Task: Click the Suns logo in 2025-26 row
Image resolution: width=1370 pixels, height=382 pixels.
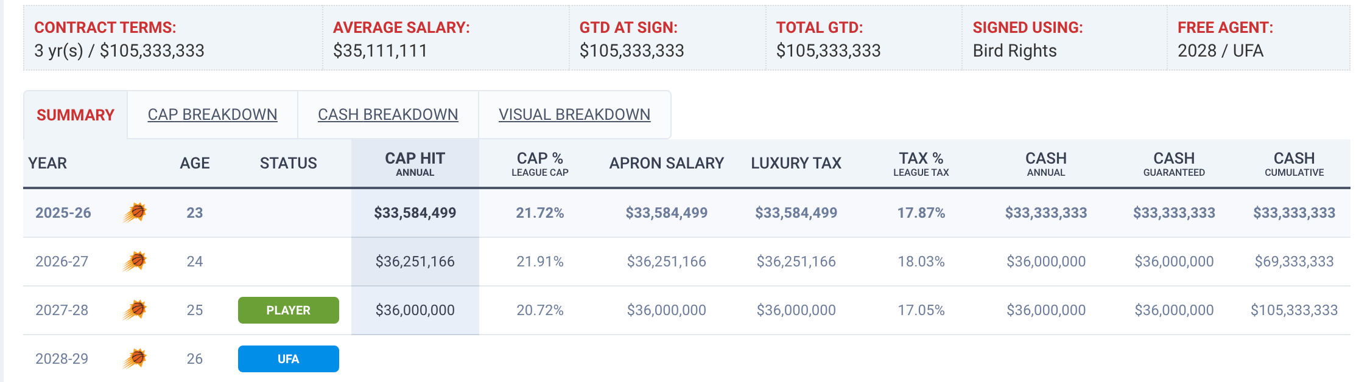Action: click(135, 212)
